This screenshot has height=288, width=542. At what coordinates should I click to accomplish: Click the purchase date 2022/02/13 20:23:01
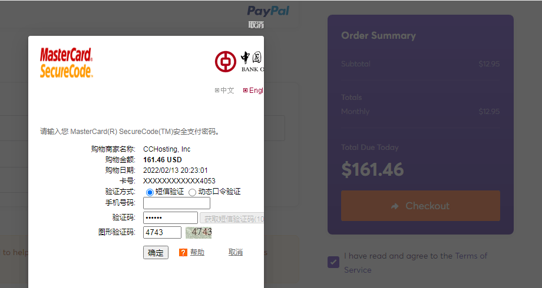pyautogui.click(x=175, y=170)
